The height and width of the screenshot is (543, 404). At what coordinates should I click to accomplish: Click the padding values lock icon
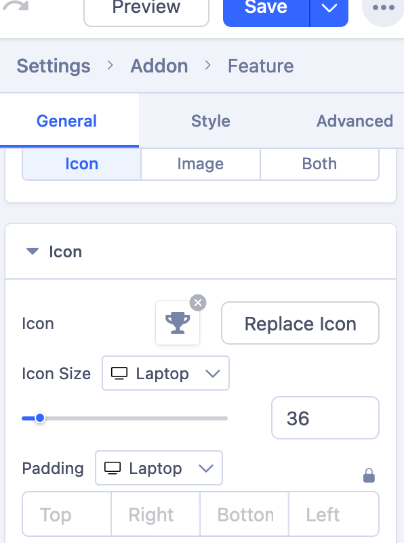click(369, 475)
